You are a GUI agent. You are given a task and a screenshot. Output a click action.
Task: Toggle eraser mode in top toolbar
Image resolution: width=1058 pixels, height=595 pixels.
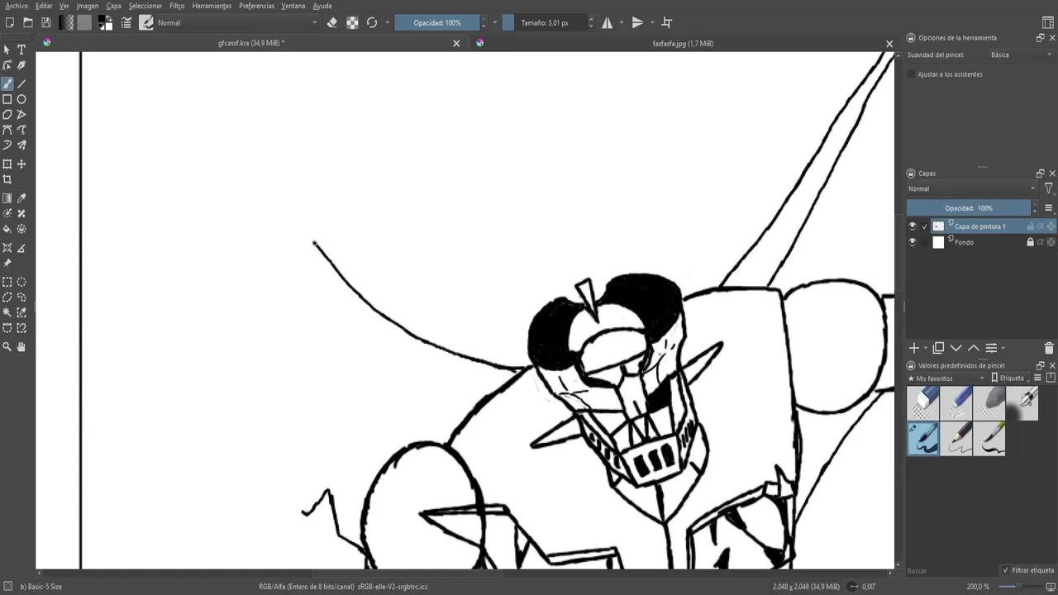(332, 23)
